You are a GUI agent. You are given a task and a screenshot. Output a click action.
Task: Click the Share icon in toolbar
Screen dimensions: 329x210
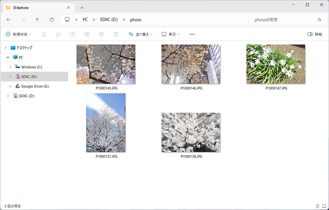coord(101,34)
